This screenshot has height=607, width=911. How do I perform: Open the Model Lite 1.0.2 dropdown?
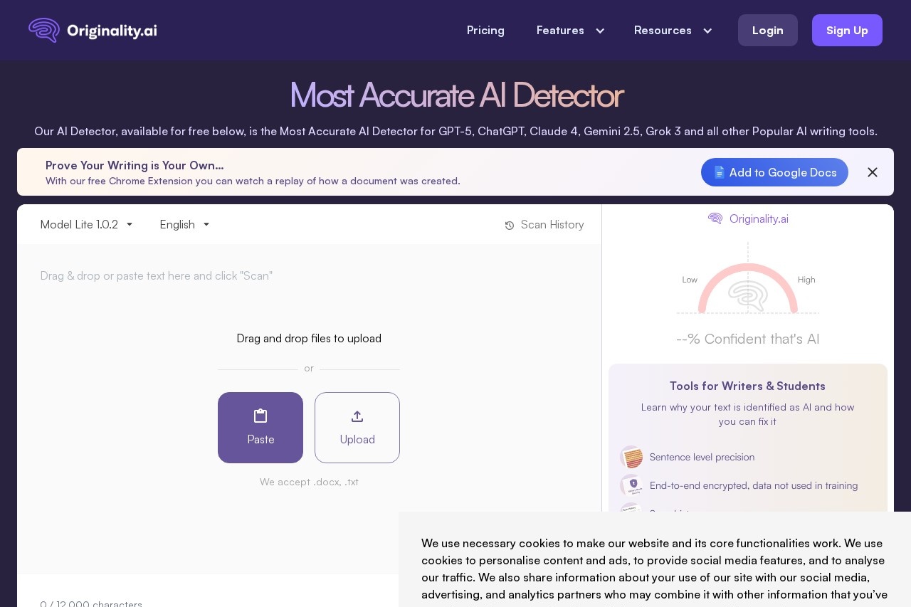(86, 225)
